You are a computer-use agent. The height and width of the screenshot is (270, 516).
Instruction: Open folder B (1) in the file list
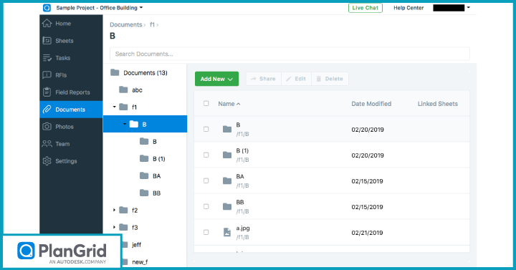point(242,150)
